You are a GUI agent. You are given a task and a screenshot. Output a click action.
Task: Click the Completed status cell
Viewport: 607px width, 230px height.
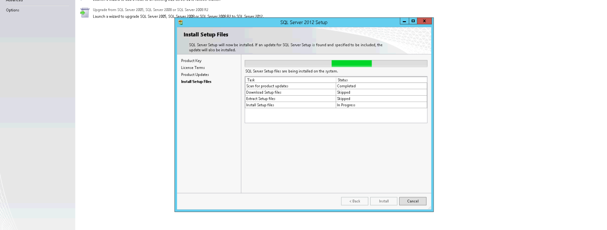tap(381, 86)
